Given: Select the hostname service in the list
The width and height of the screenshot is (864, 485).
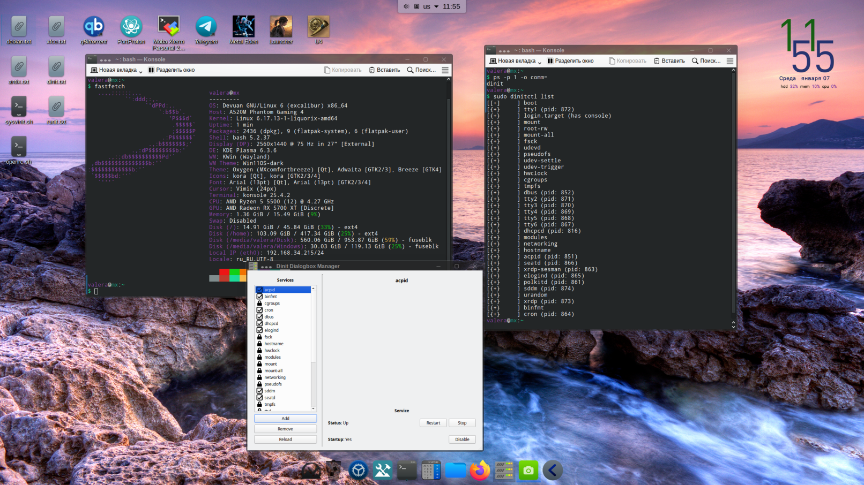Looking at the screenshot, I should (274, 344).
